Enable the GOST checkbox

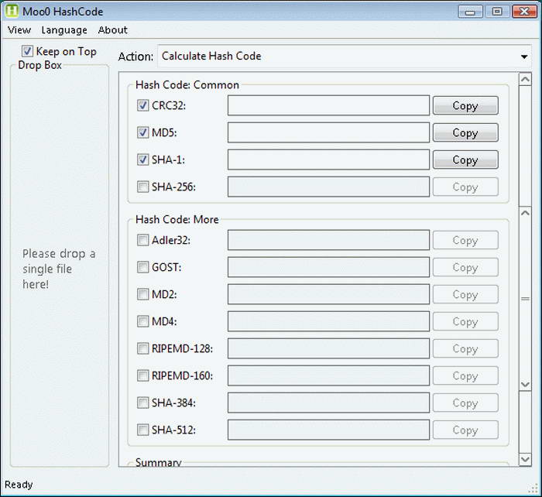(x=142, y=267)
